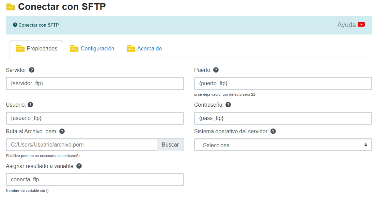Open the Ayuda help link
376x198 pixels.
click(346, 25)
